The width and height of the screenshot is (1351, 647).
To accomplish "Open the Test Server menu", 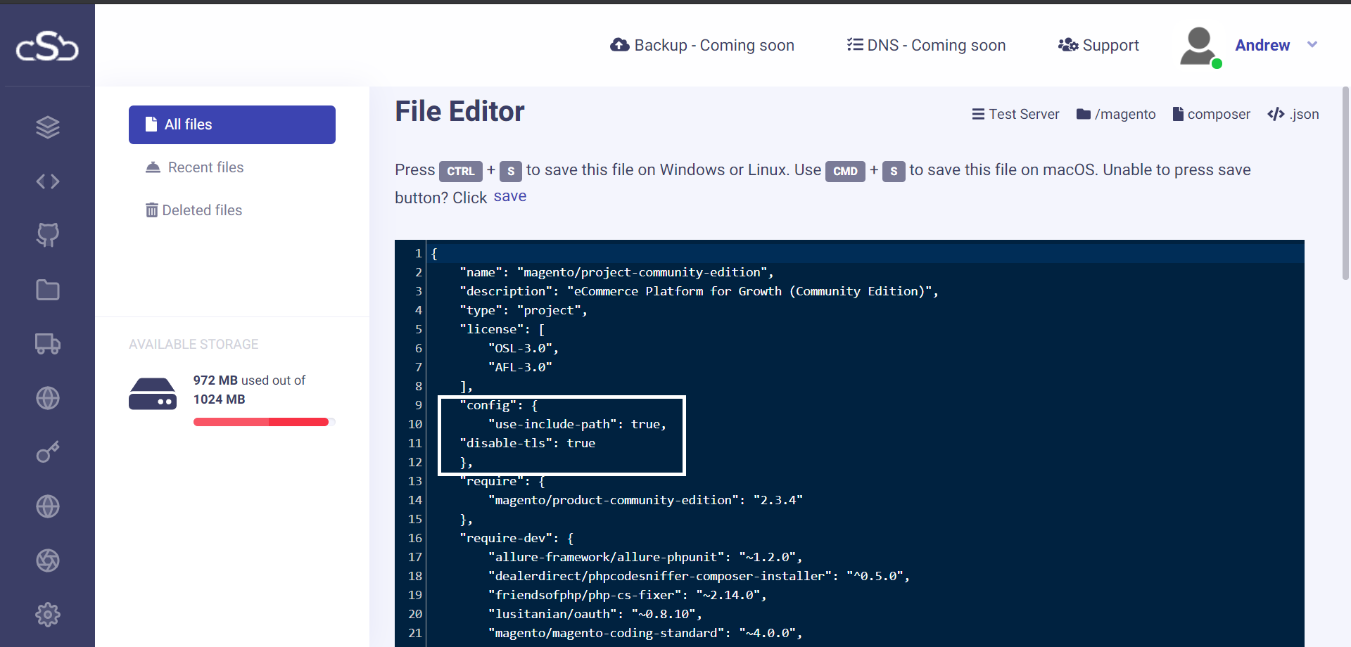I will pyautogui.click(x=1015, y=115).
